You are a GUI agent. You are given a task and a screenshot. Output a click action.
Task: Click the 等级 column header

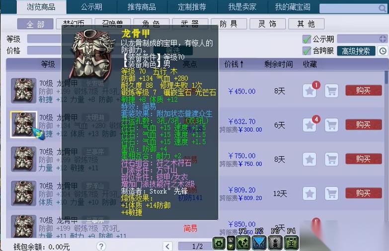pyautogui.click(x=48, y=64)
